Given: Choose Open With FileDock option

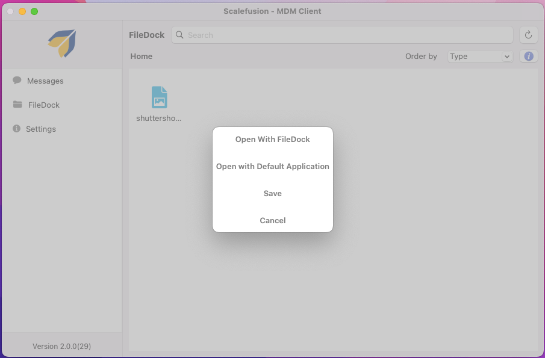Looking at the screenshot, I should (272, 139).
